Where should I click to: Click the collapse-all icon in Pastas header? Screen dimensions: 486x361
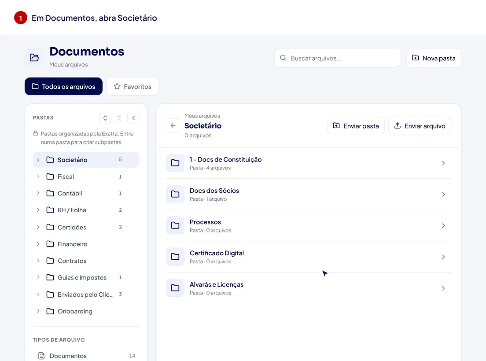coord(119,118)
